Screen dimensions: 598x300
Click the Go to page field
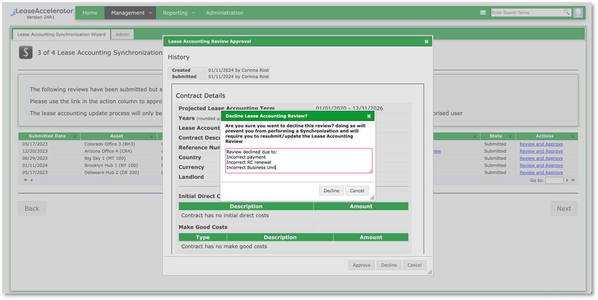554,180
